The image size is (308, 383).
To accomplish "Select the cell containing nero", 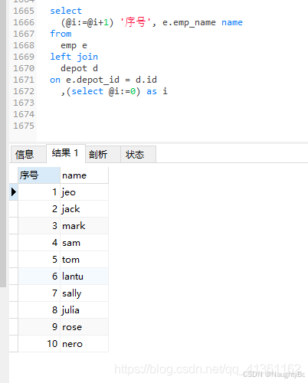I will pyautogui.click(x=84, y=344).
